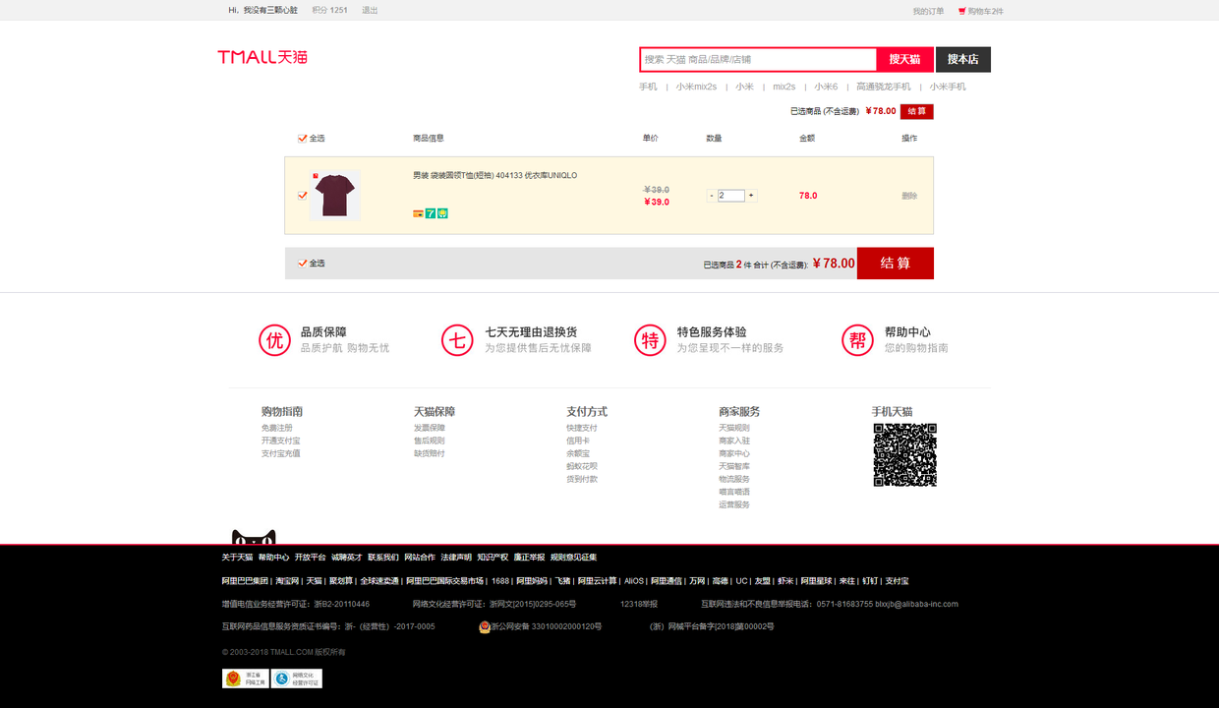Click the TMALL天猫 logo
1219x708 pixels.
pos(262,57)
